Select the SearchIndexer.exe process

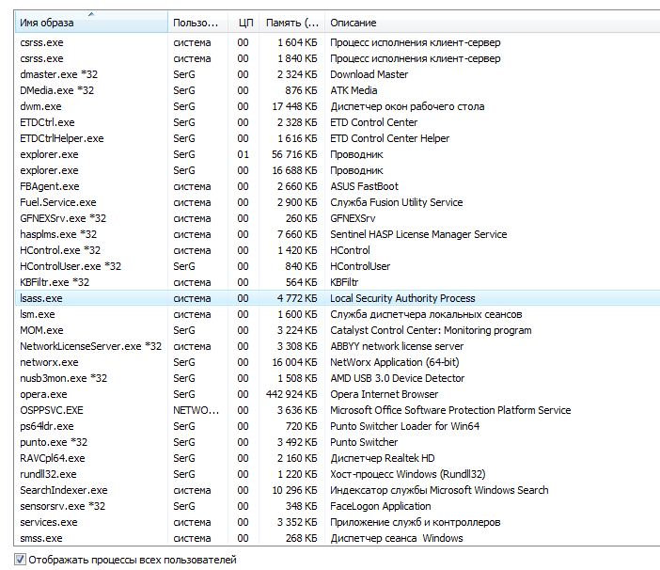click(338, 490)
